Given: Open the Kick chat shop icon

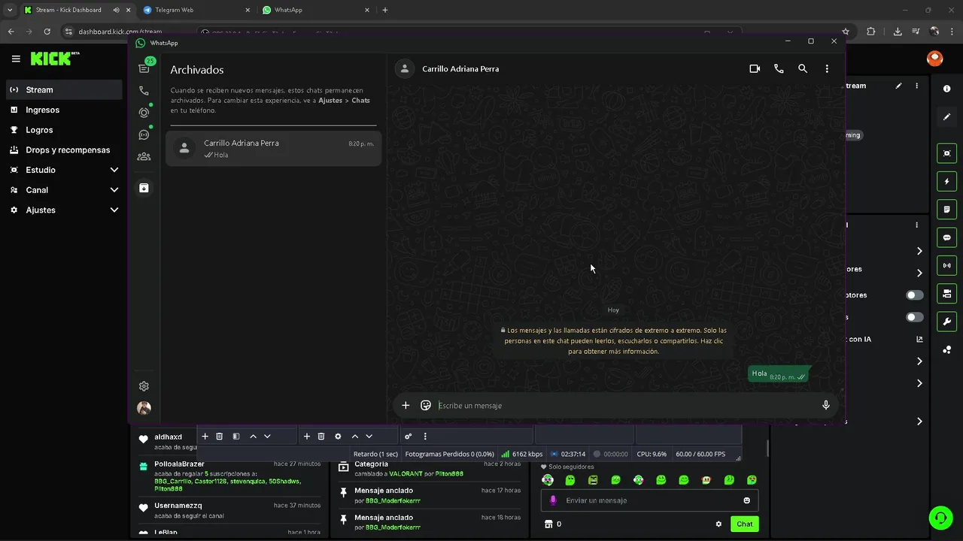Looking at the screenshot, I should (x=548, y=524).
